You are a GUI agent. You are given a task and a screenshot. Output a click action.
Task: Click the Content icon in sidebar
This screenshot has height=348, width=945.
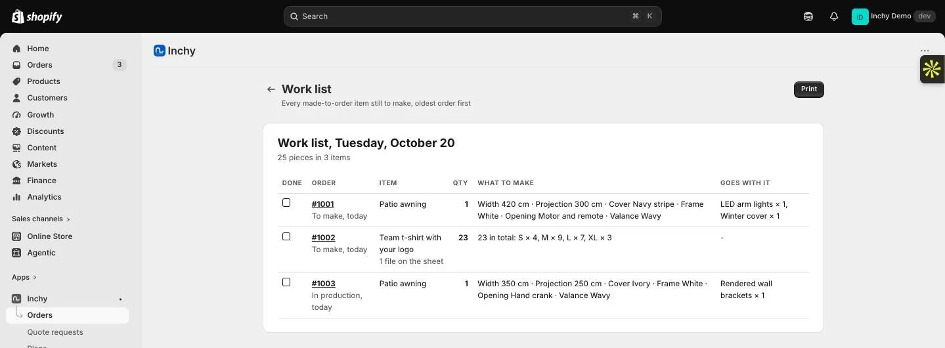pyautogui.click(x=16, y=148)
